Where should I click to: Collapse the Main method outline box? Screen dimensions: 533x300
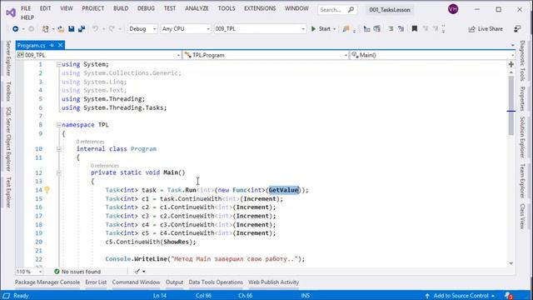tap(59, 172)
